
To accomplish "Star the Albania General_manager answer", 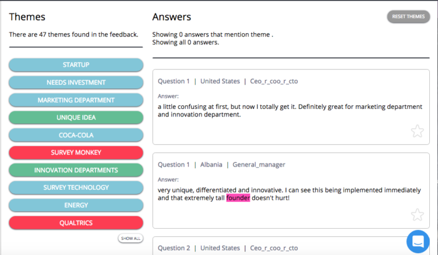I will [417, 215].
